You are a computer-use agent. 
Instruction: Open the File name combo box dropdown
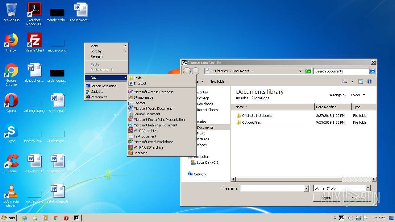(x=306, y=188)
